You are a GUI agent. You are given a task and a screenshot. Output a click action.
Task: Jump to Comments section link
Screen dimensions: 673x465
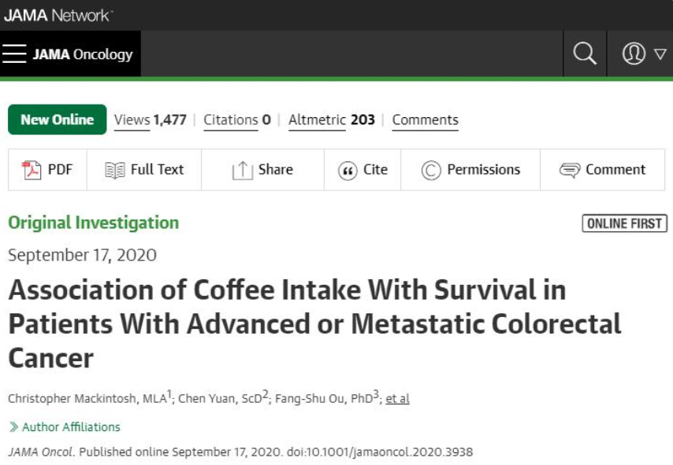pyautogui.click(x=425, y=120)
